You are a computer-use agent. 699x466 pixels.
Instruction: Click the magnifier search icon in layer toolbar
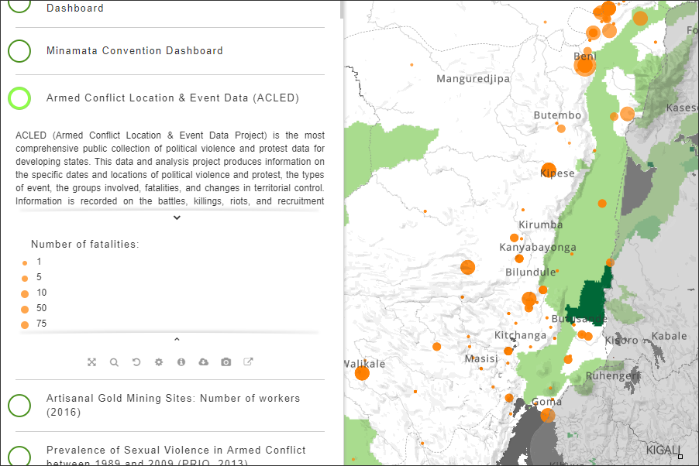coord(114,362)
